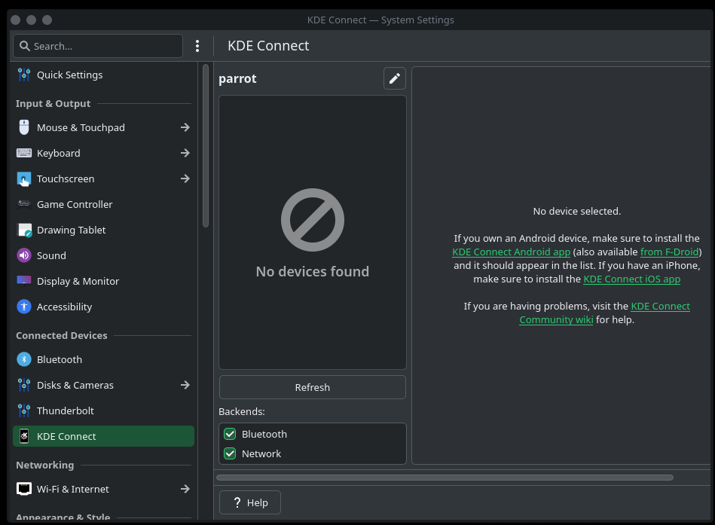Click the horizontal scrollbar at the bottom
Screen dimensions: 715x525
point(445,477)
